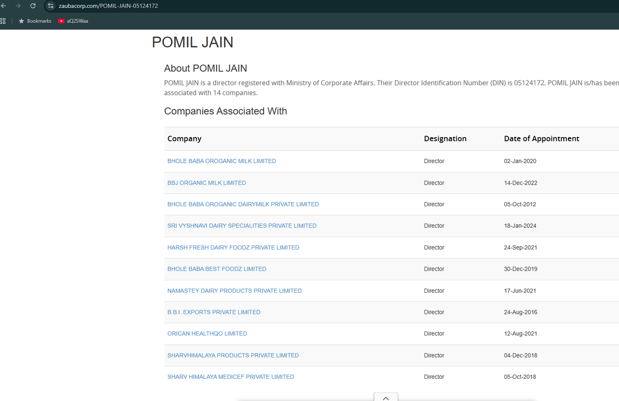Click the date 24-Sep-2021

(x=520, y=247)
